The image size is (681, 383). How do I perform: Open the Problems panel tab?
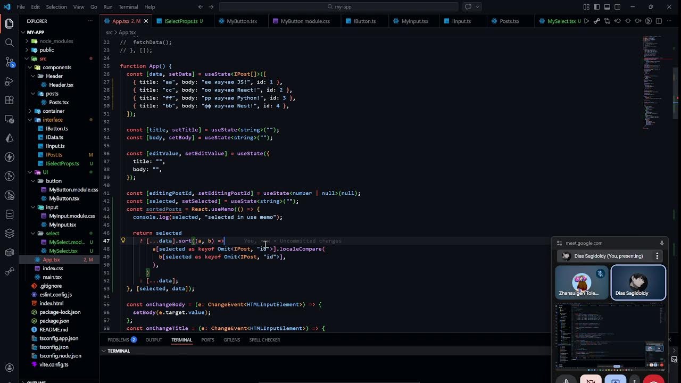pyautogui.click(x=122, y=340)
